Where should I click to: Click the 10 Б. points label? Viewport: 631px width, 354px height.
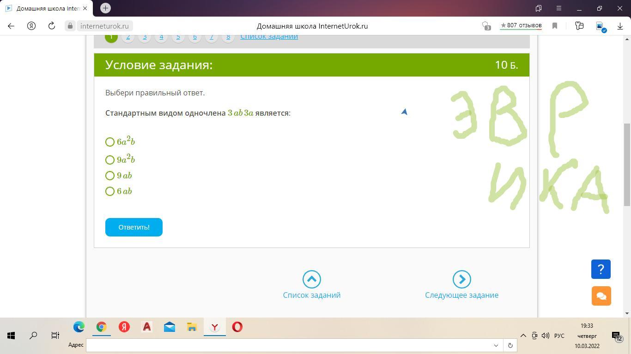[x=506, y=65]
